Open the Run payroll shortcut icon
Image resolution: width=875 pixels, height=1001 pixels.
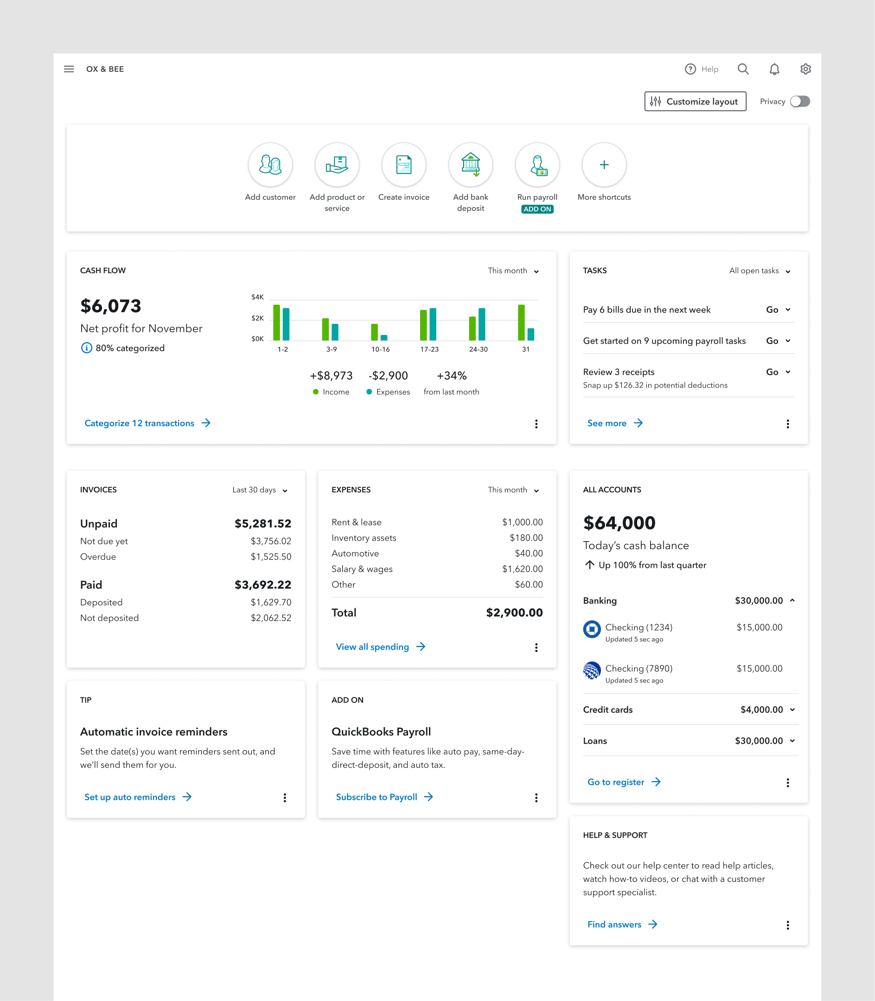[537, 165]
